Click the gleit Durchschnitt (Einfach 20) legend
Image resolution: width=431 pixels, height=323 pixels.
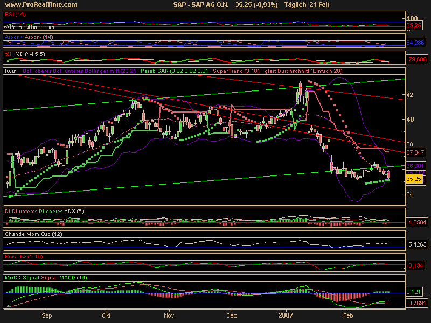tap(303, 71)
